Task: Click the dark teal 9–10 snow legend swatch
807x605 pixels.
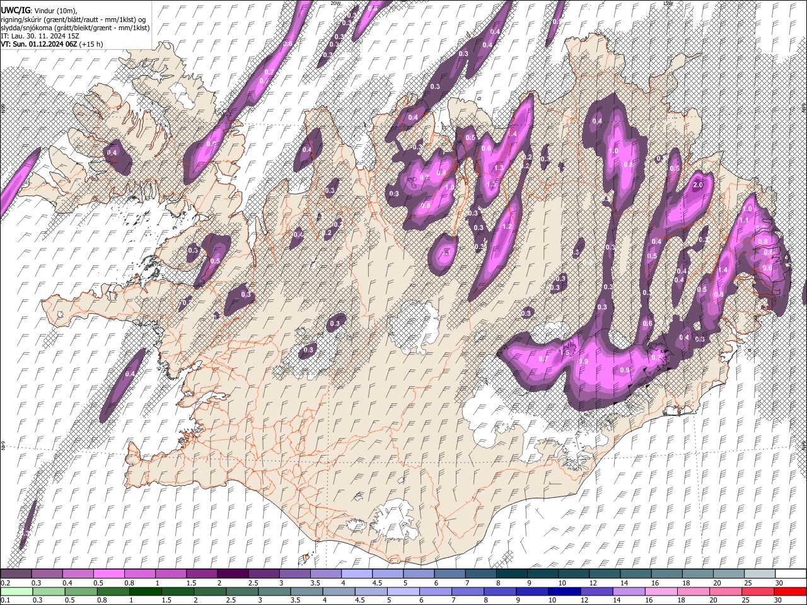Action: (543, 574)
